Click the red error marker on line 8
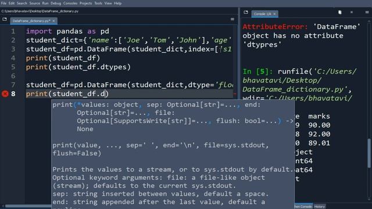The image size is (372, 209). (5, 94)
